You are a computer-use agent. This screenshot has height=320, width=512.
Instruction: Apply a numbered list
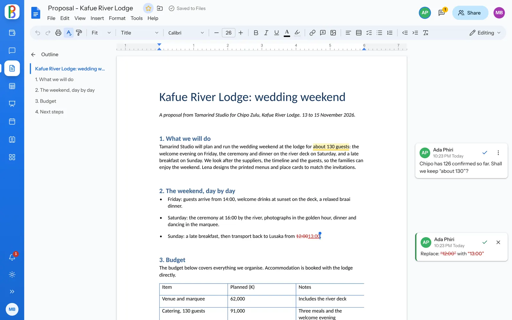tap(390, 33)
